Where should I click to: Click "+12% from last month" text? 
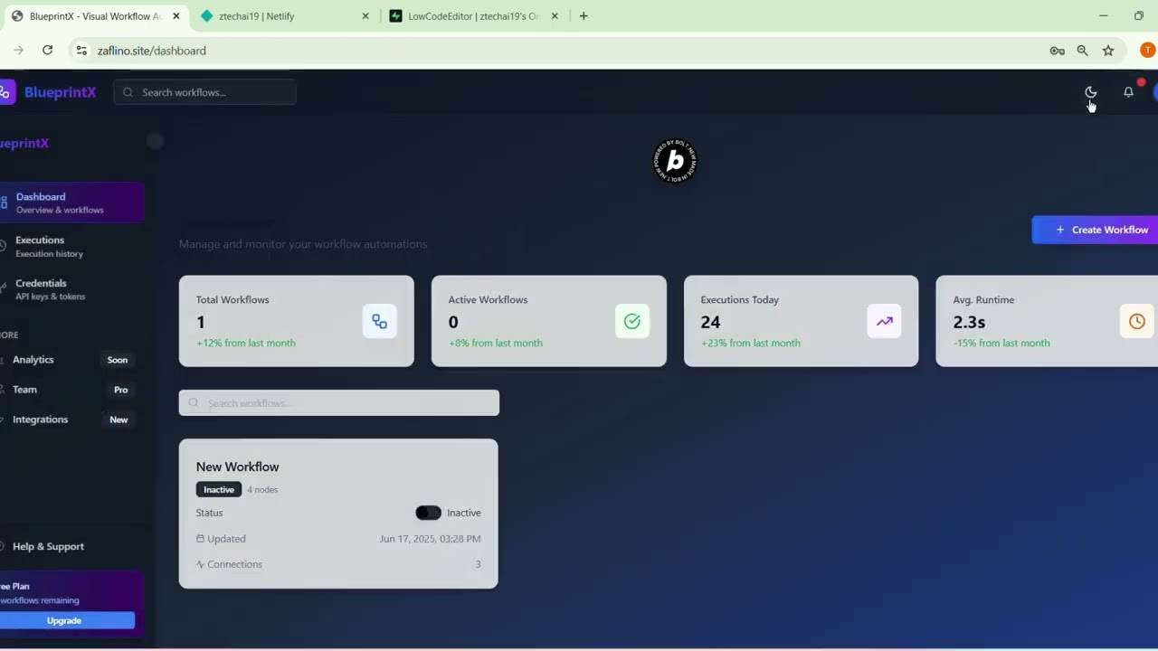coord(246,343)
